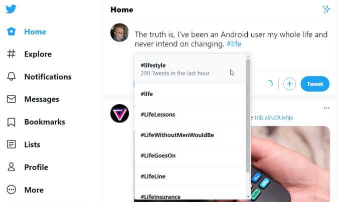Open Bookmarks using the bookmark icon
The height and width of the screenshot is (202, 341).
12,122
